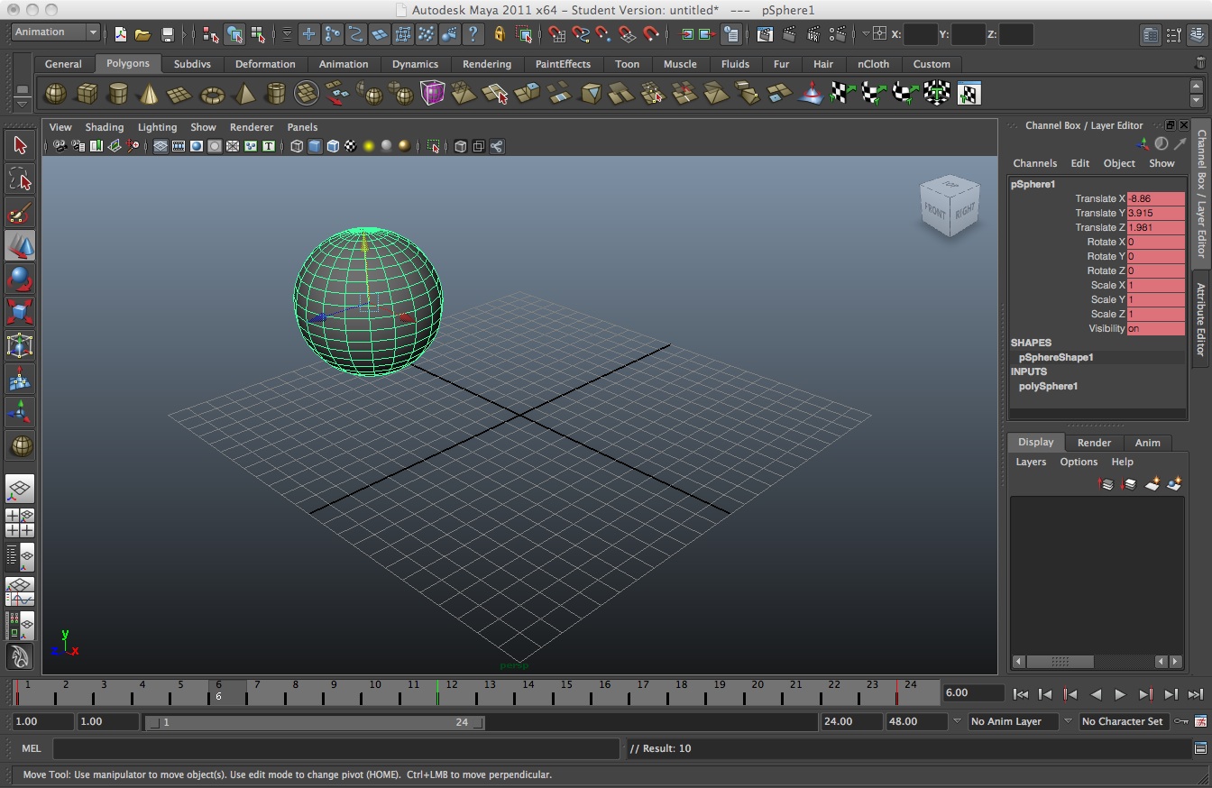Create a polygon sphere from the Polygons shelf

pyautogui.click(x=54, y=93)
